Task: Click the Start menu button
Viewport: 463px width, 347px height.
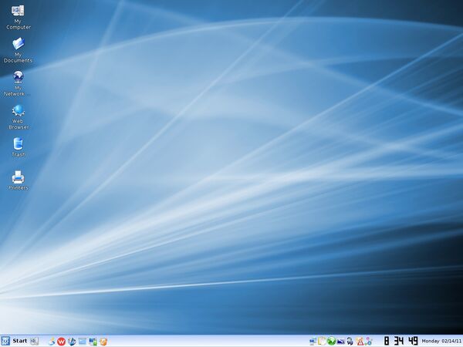Action: click(15, 341)
